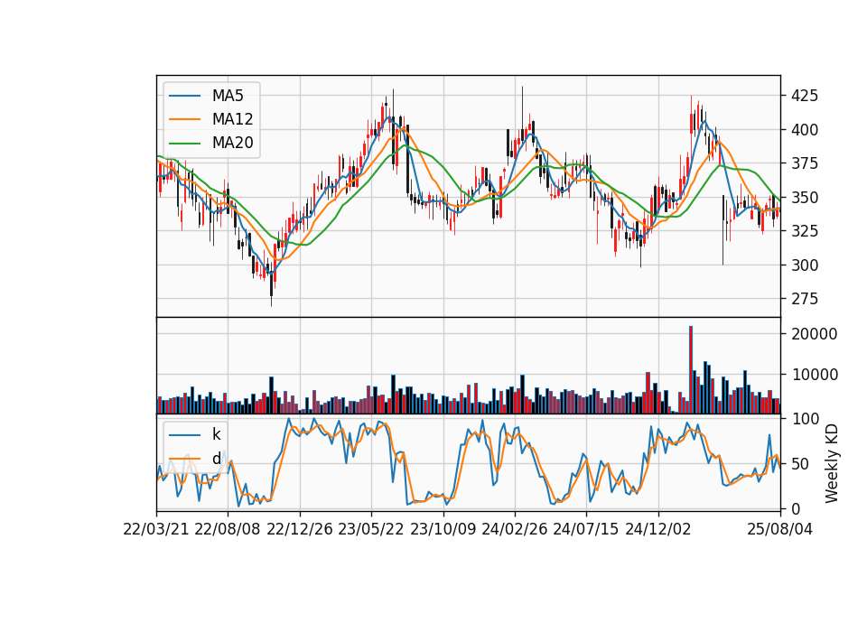Image resolution: width=867 pixels, height=623 pixels.
Task: Click the 22/03/21 date label
Action: pyautogui.click(x=156, y=530)
